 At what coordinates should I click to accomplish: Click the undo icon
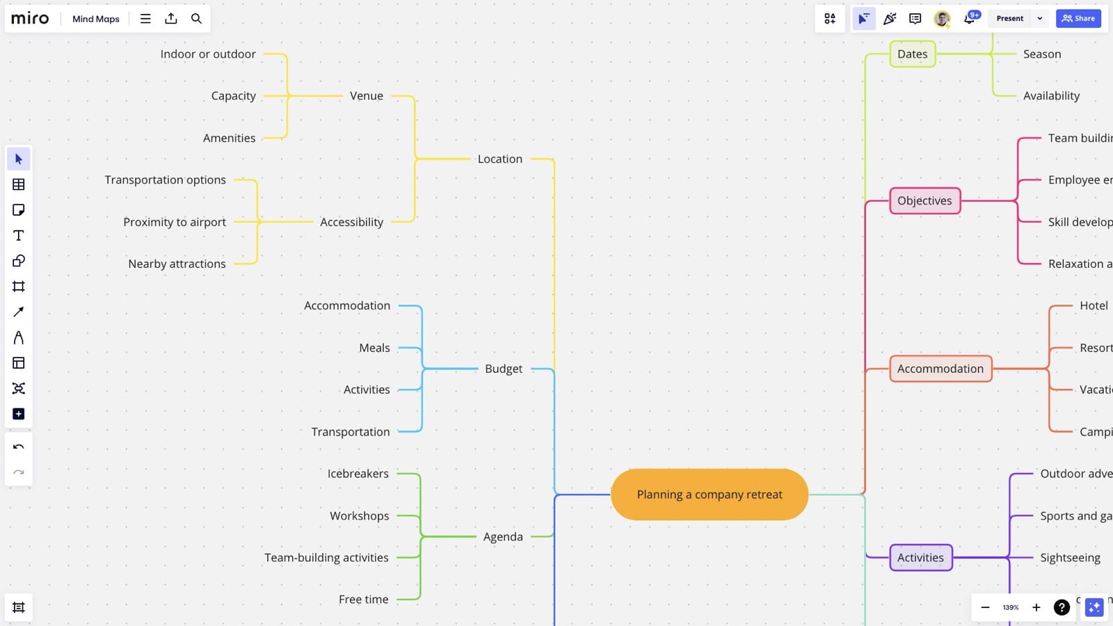[19, 447]
